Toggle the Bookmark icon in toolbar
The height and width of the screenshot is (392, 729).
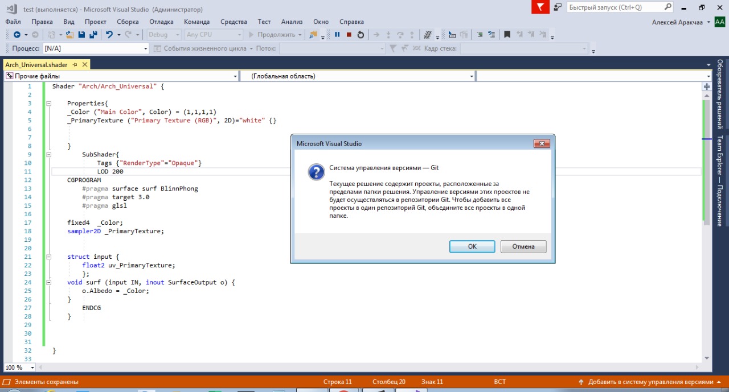tap(507, 35)
